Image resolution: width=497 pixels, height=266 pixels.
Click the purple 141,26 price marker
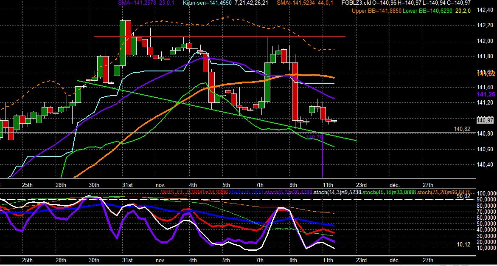tap(486, 94)
